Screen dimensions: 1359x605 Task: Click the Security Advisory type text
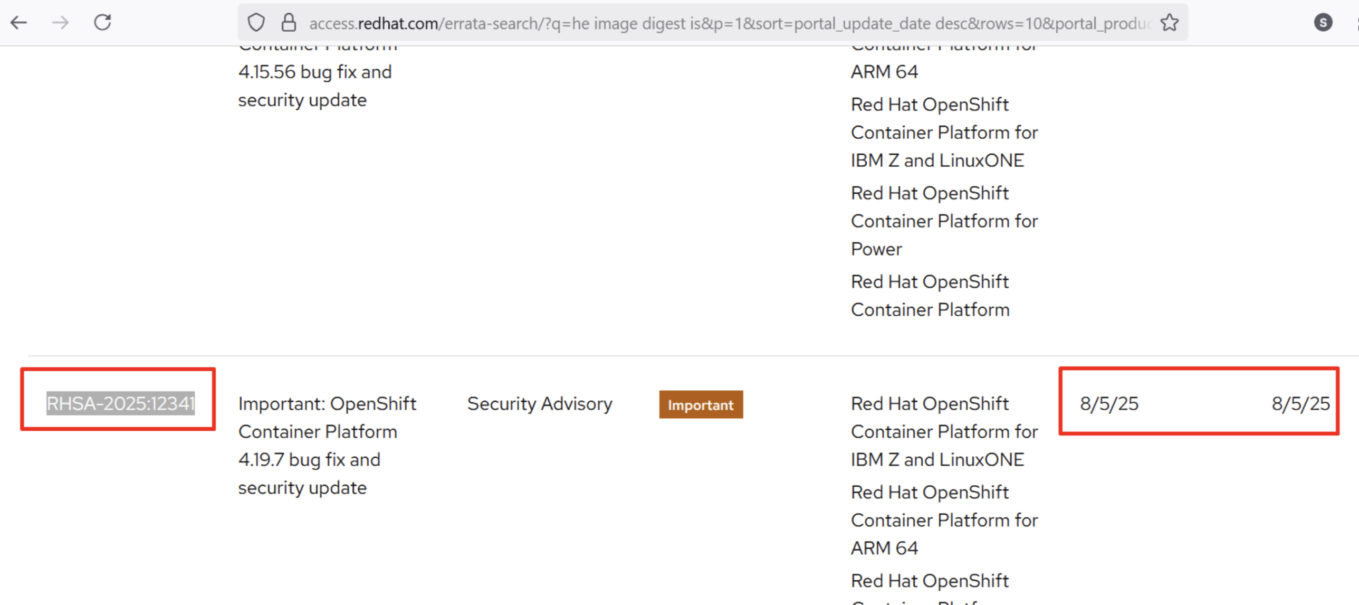(539, 404)
